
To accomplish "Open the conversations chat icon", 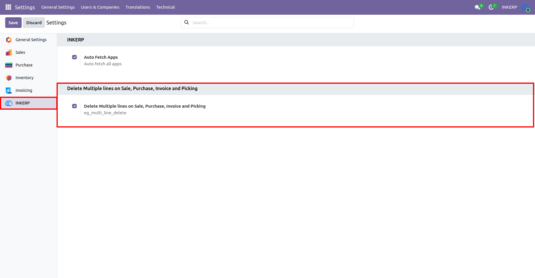I will coord(478,7).
